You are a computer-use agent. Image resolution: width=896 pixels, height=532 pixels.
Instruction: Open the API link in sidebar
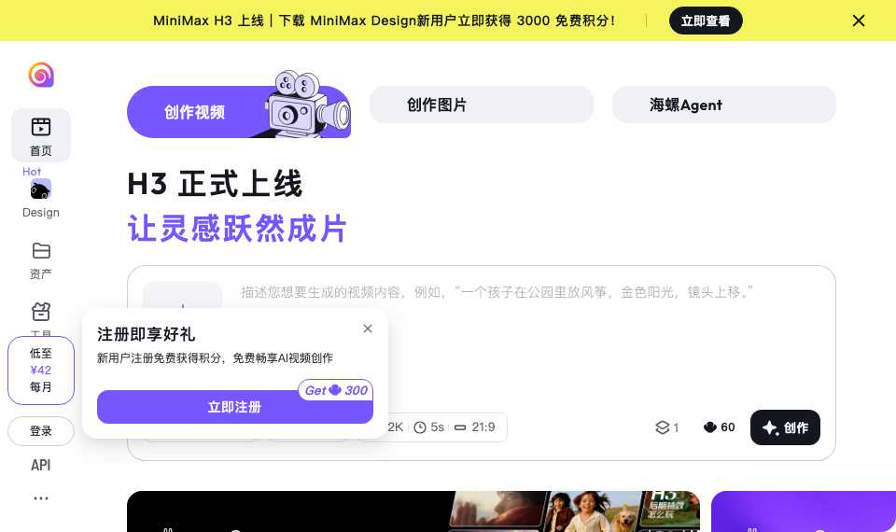click(x=40, y=465)
